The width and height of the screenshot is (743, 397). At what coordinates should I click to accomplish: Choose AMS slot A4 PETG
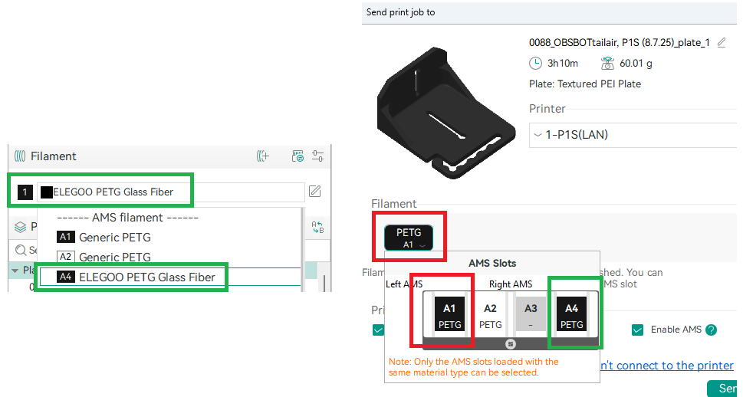click(571, 316)
